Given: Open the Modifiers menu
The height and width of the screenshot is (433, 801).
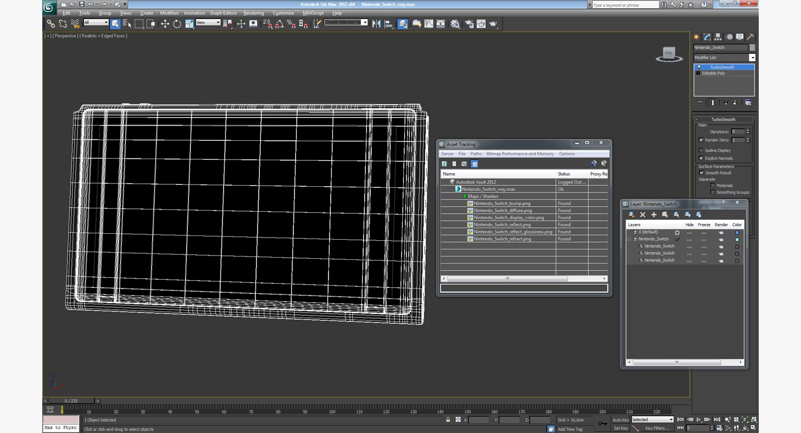Looking at the screenshot, I should point(169,13).
